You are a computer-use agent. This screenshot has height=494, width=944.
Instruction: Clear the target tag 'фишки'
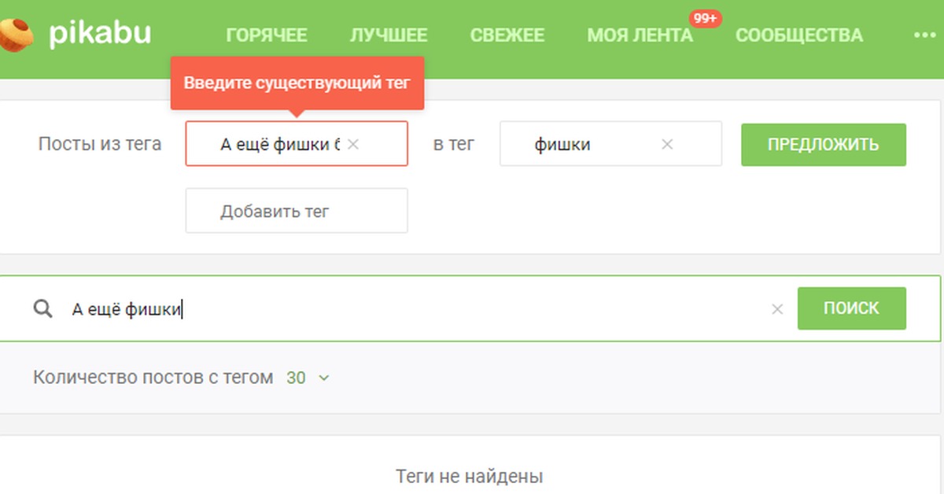click(667, 144)
